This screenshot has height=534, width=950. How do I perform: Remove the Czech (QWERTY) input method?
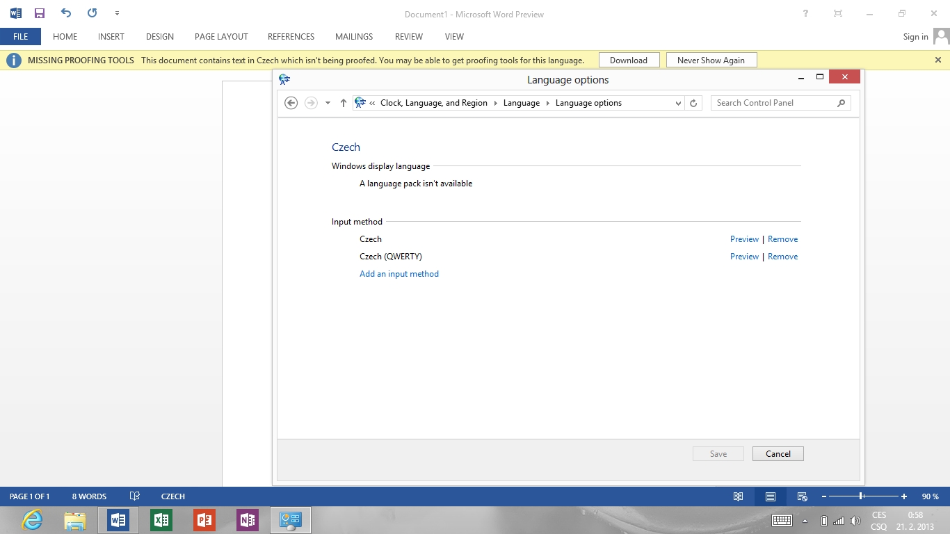(782, 257)
